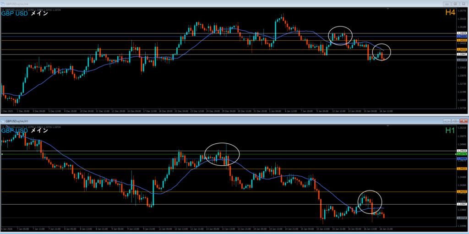The image size is (469, 234).
Task: Click the H1 chart window title icon
Action: (x=3, y=121)
